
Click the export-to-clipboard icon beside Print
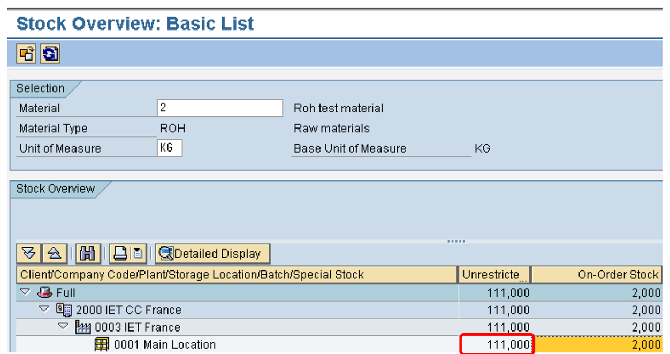[137, 253]
